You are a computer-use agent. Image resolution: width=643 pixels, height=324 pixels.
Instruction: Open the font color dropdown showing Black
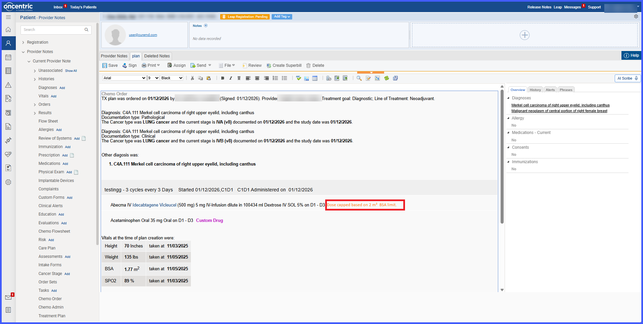point(172,78)
